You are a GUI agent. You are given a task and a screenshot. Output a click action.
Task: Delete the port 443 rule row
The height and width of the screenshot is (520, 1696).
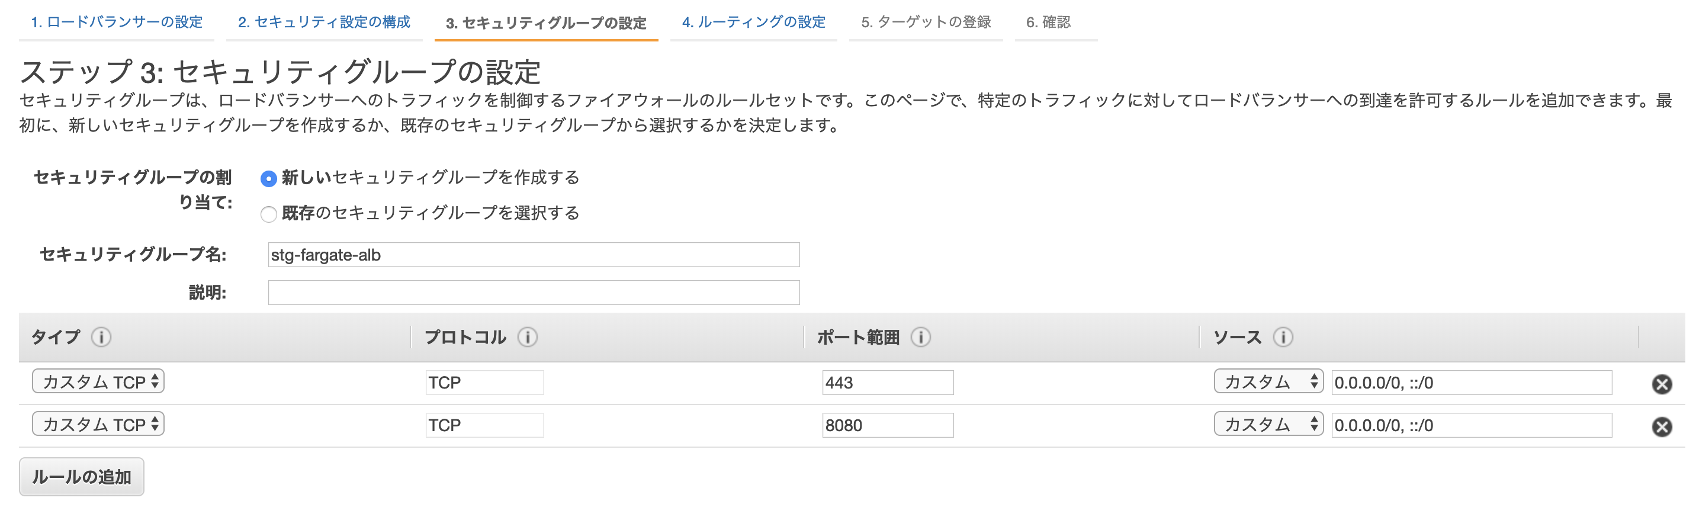click(x=1662, y=384)
